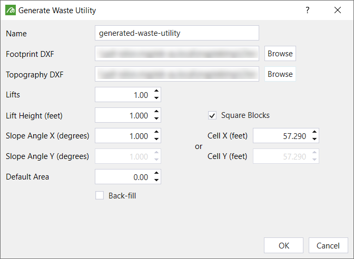Confirm the dialog with OK
Viewport: 354px width, 259px height.
click(283, 245)
